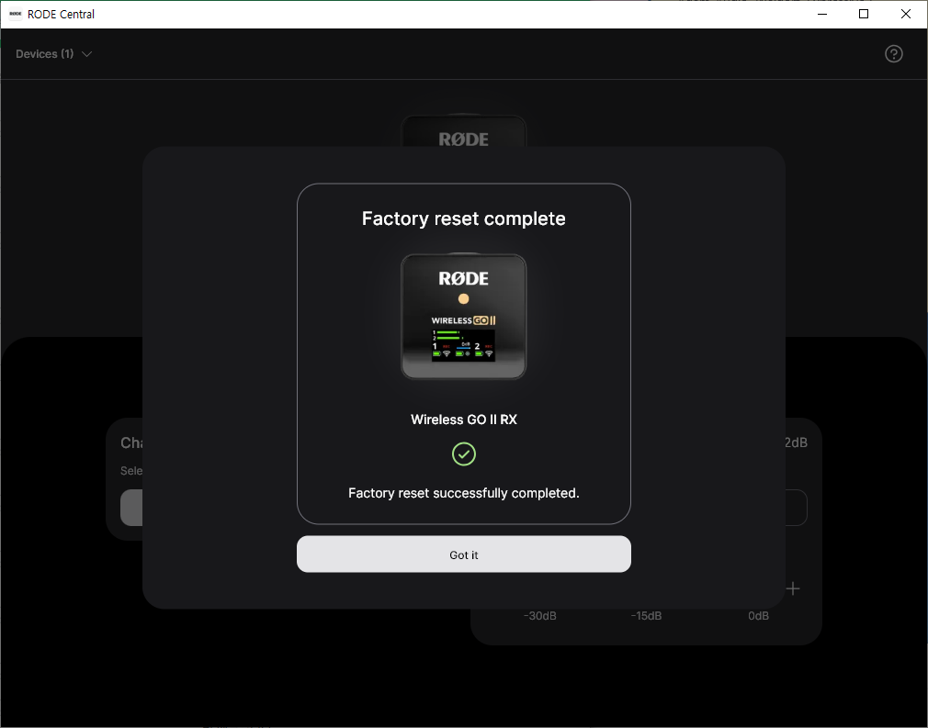Click the receiver's LCD display in the image
The height and width of the screenshot is (728, 928).
pos(463,343)
